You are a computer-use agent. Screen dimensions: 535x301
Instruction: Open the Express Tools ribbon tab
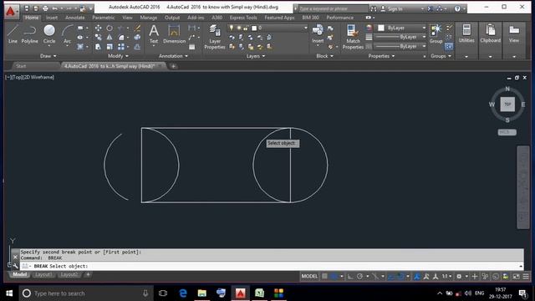click(243, 18)
